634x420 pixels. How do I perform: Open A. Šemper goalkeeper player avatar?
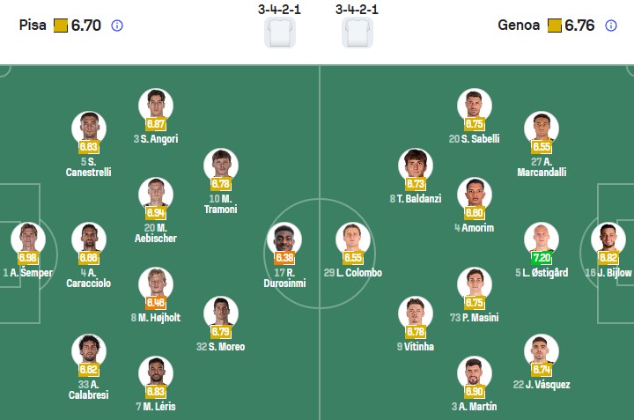click(x=27, y=239)
